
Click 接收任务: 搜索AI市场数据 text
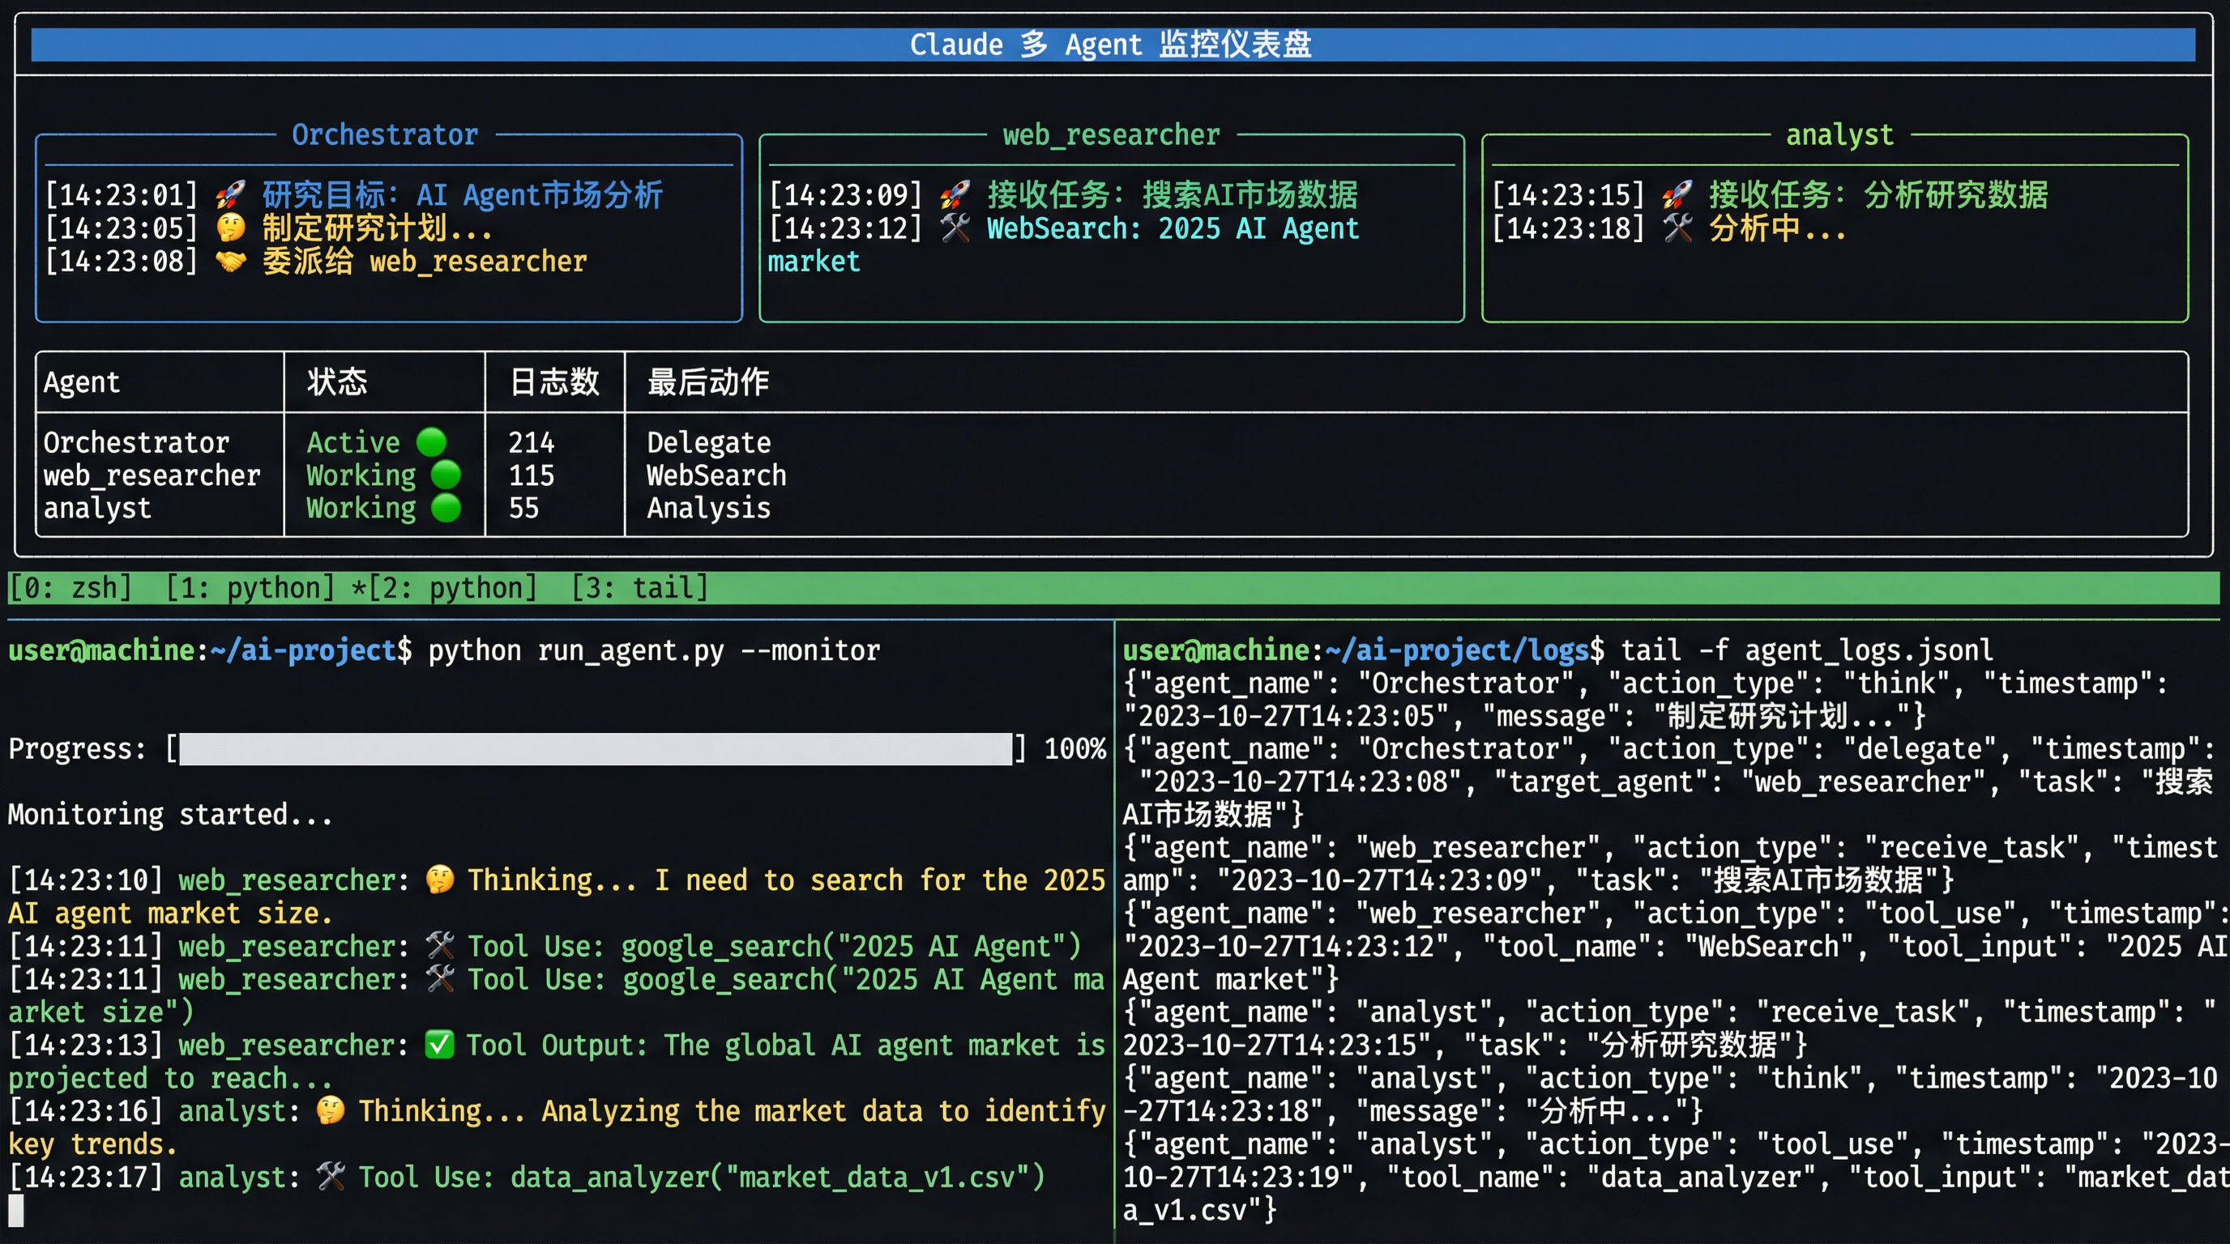pos(1173,194)
